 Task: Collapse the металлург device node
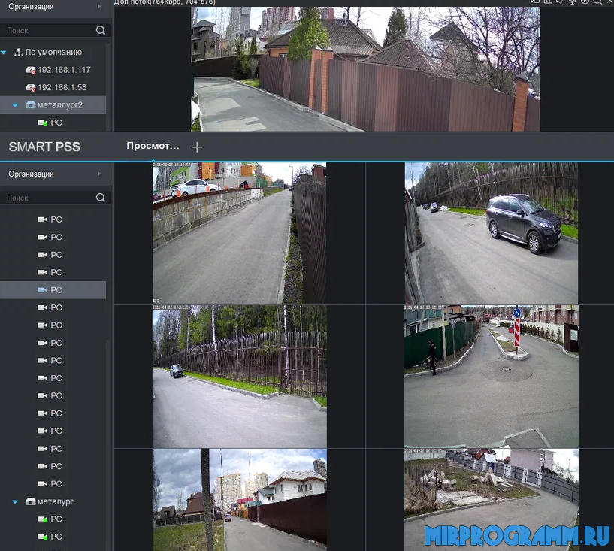pos(15,501)
